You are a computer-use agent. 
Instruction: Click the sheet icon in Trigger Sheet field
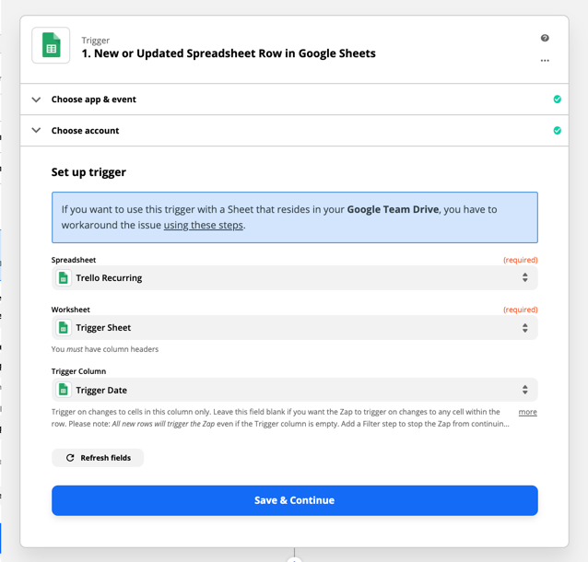click(x=64, y=328)
